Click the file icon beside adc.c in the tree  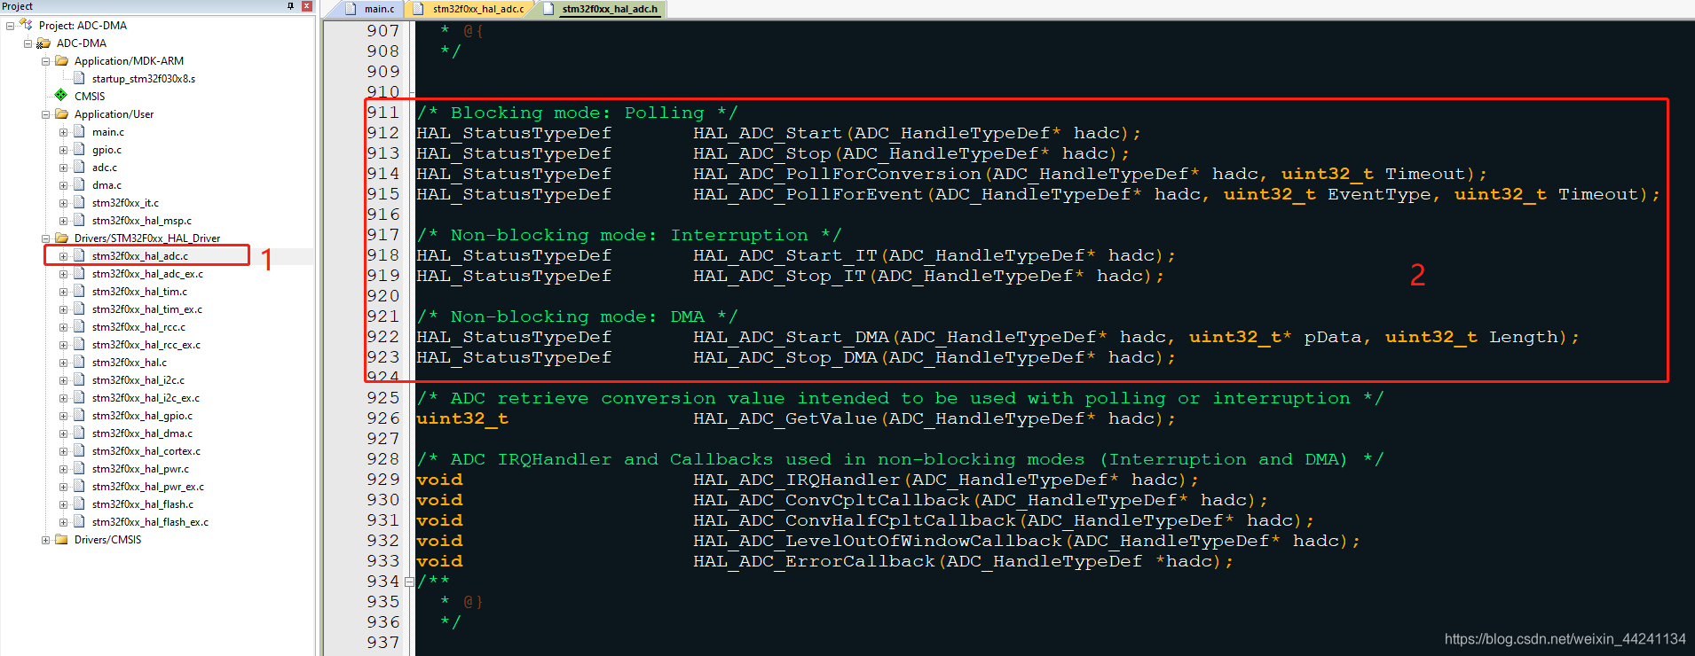[x=79, y=167]
